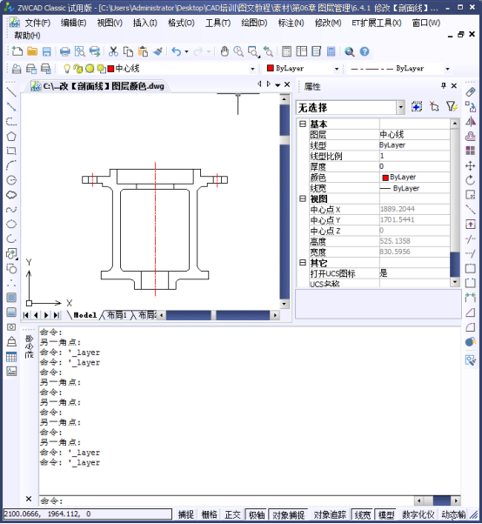Image resolution: width=482 pixels, height=524 pixels.
Task: Click the command line input field
Action: click(x=226, y=500)
